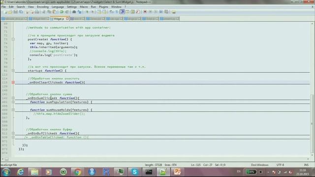Play back the recorded macro icon
This screenshot has height=177, width=315.
coord(156,12)
